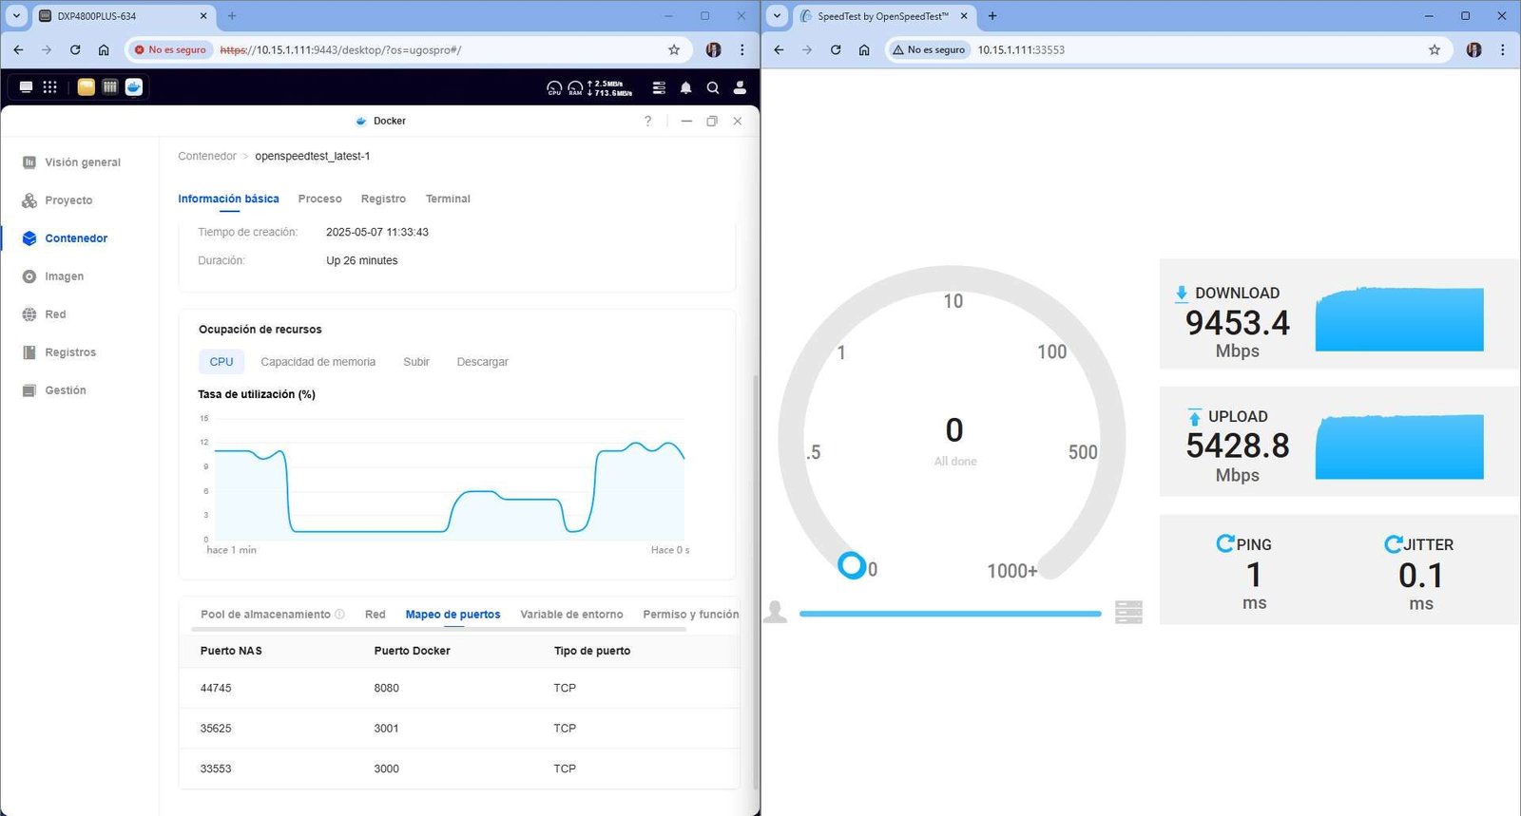The height and width of the screenshot is (816, 1521).
Task: Click NAS port 44745 cell
Action: (216, 688)
